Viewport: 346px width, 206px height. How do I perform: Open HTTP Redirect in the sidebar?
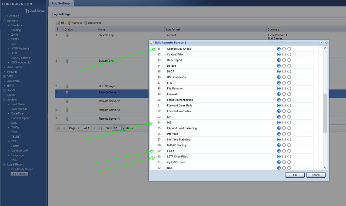click(20, 49)
